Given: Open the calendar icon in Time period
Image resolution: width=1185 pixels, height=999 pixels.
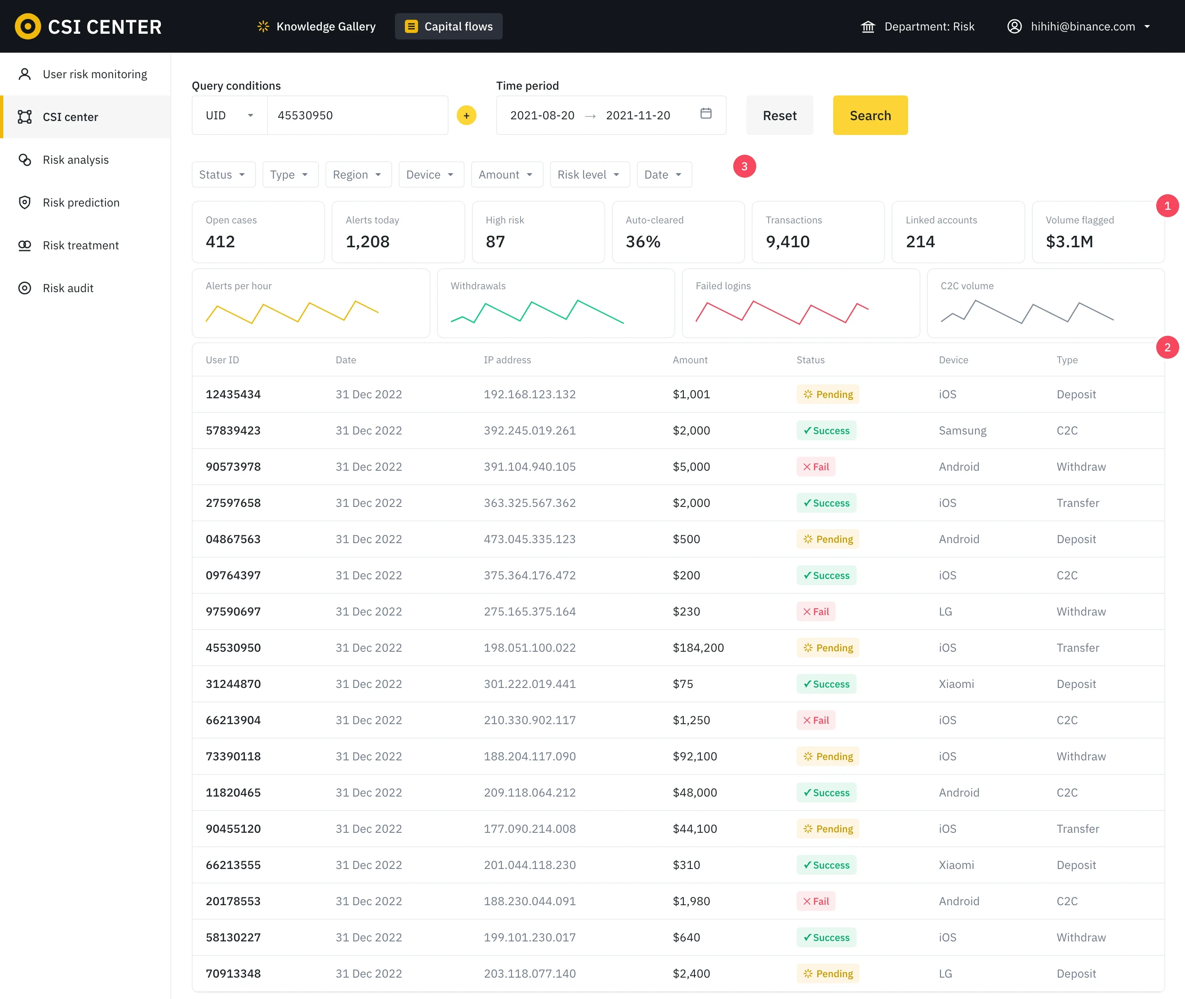Looking at the screenshot, I should point(706,113).
